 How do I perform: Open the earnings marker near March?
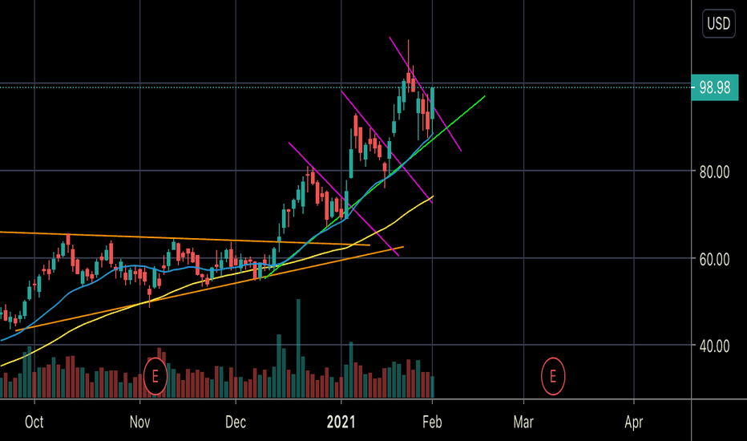pos(552,377)
